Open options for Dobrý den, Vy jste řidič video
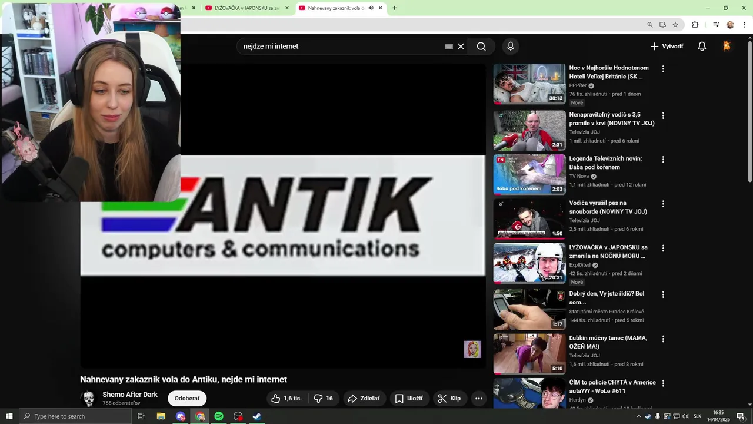The image size is (753, 424). 663,294
